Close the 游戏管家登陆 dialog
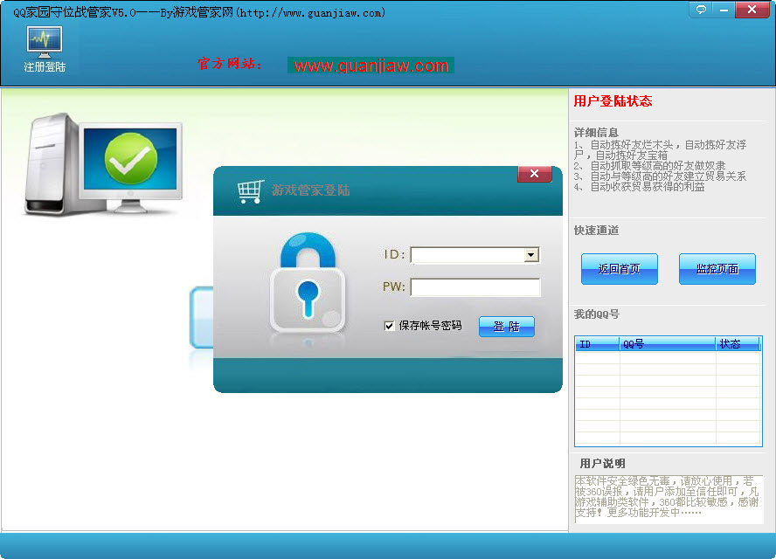 click(535, 174)
